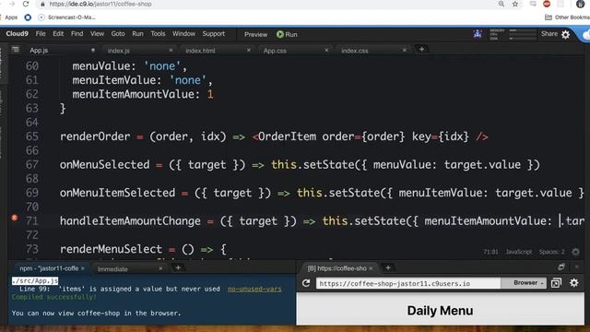This screenshot has height=332, width=590.
Task: Switch to npm terminal tab
Action: pyautogui.click(x=49, y=268)
